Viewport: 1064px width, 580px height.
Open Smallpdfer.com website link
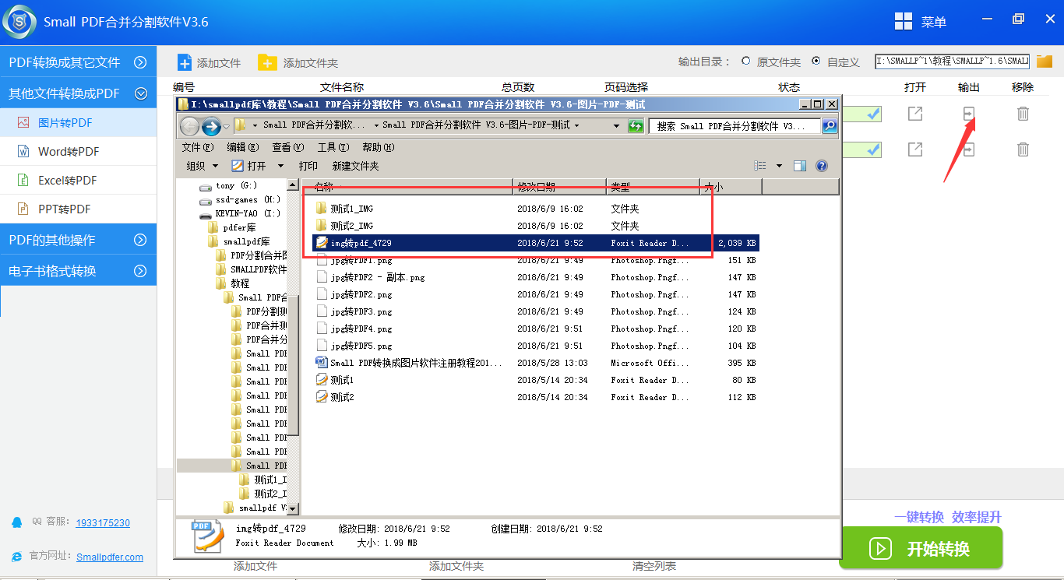point(110,557)
